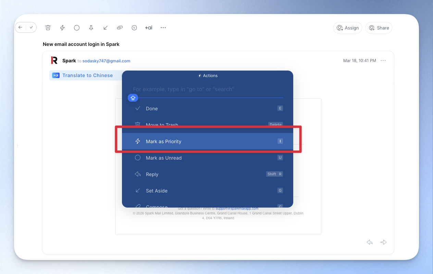Open the message options three-dot menu
This screenshot has width=433, height=274.
coord(383,61)
